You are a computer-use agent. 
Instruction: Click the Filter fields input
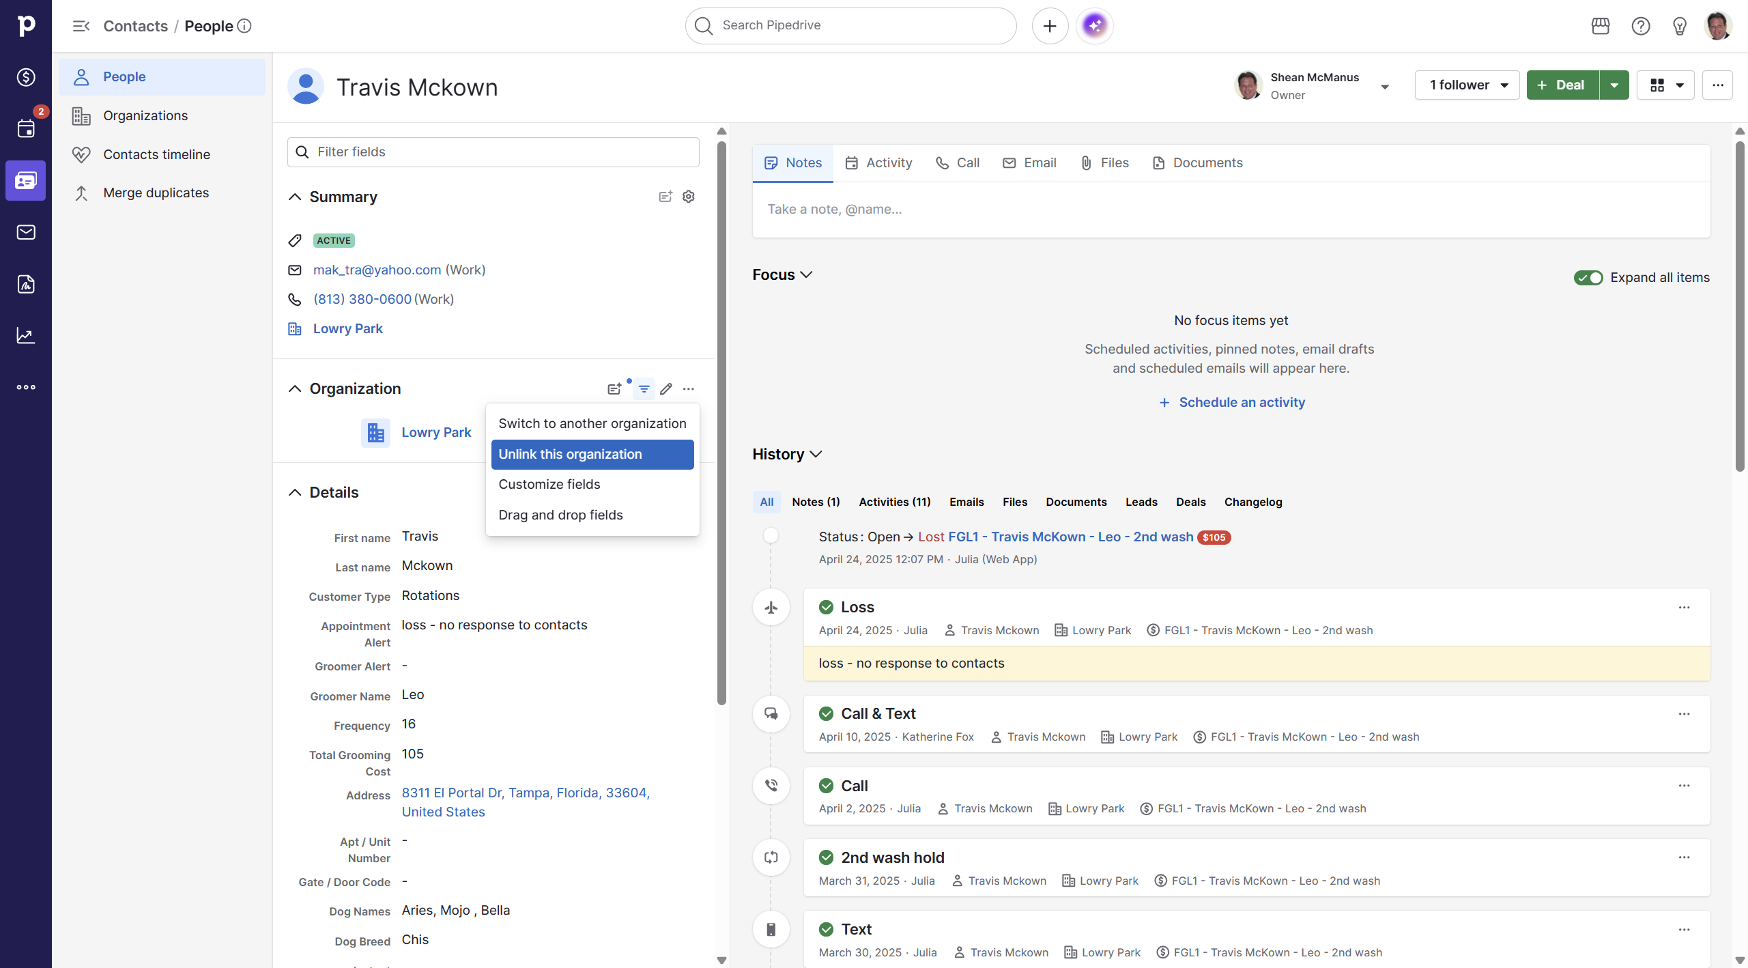point(493,152)
